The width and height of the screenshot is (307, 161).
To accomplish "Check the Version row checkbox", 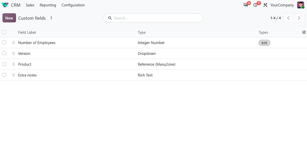I will [4, 53].
